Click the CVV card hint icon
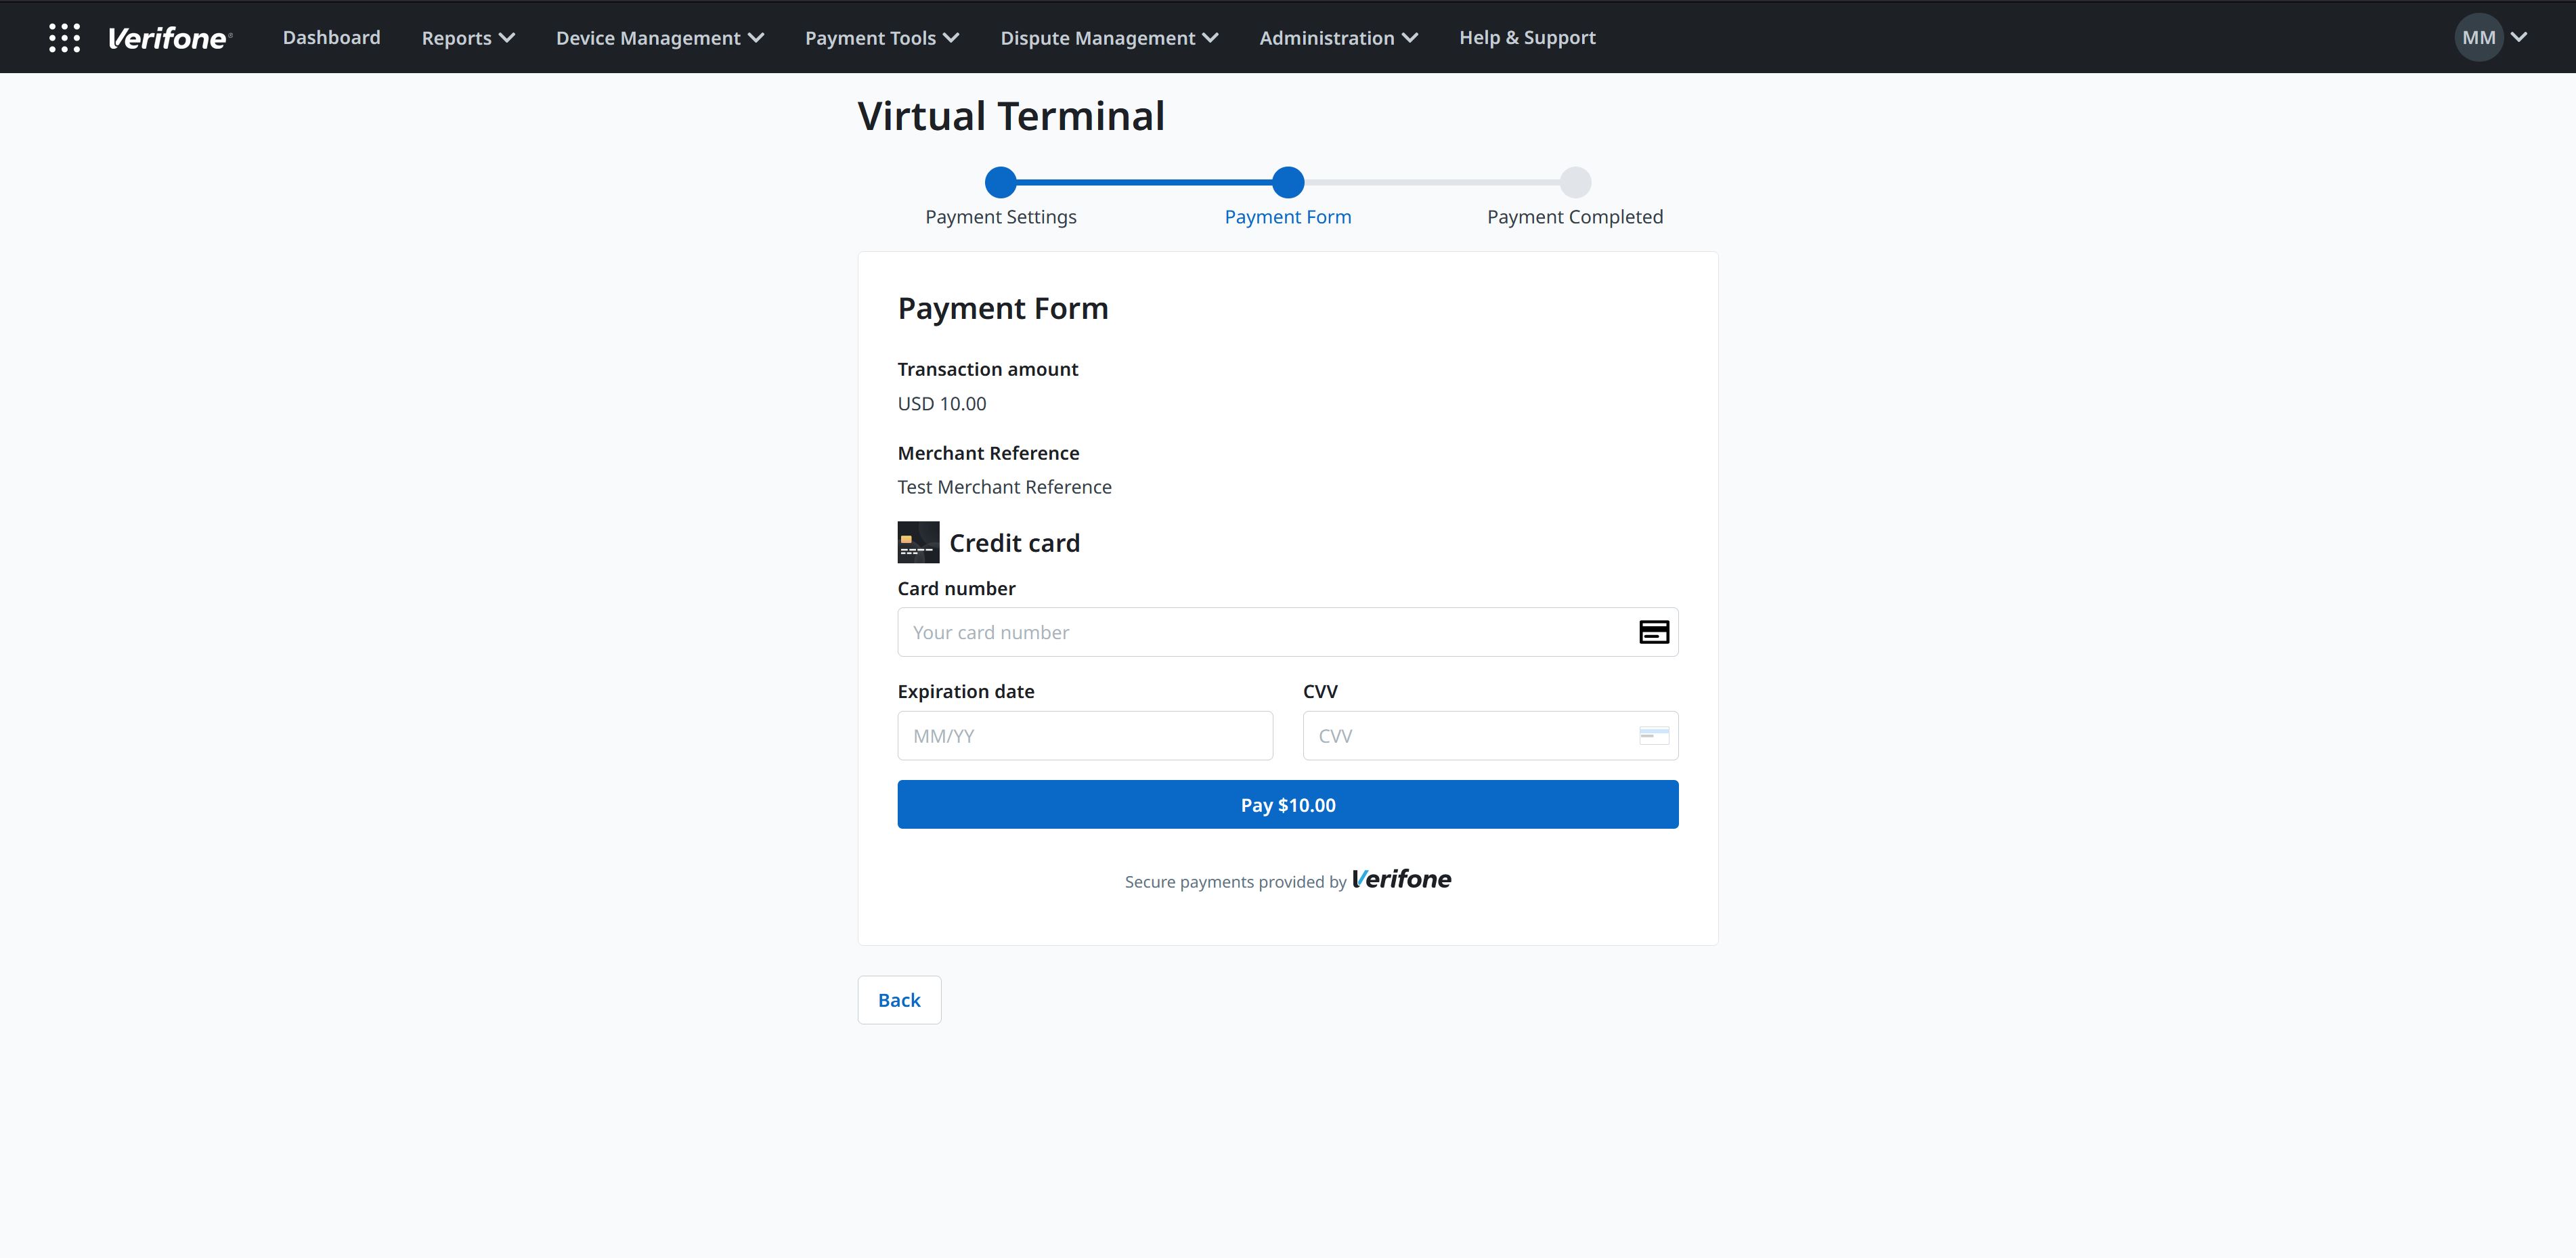Screen dimensions: 2576x1258 [1653, 736]
